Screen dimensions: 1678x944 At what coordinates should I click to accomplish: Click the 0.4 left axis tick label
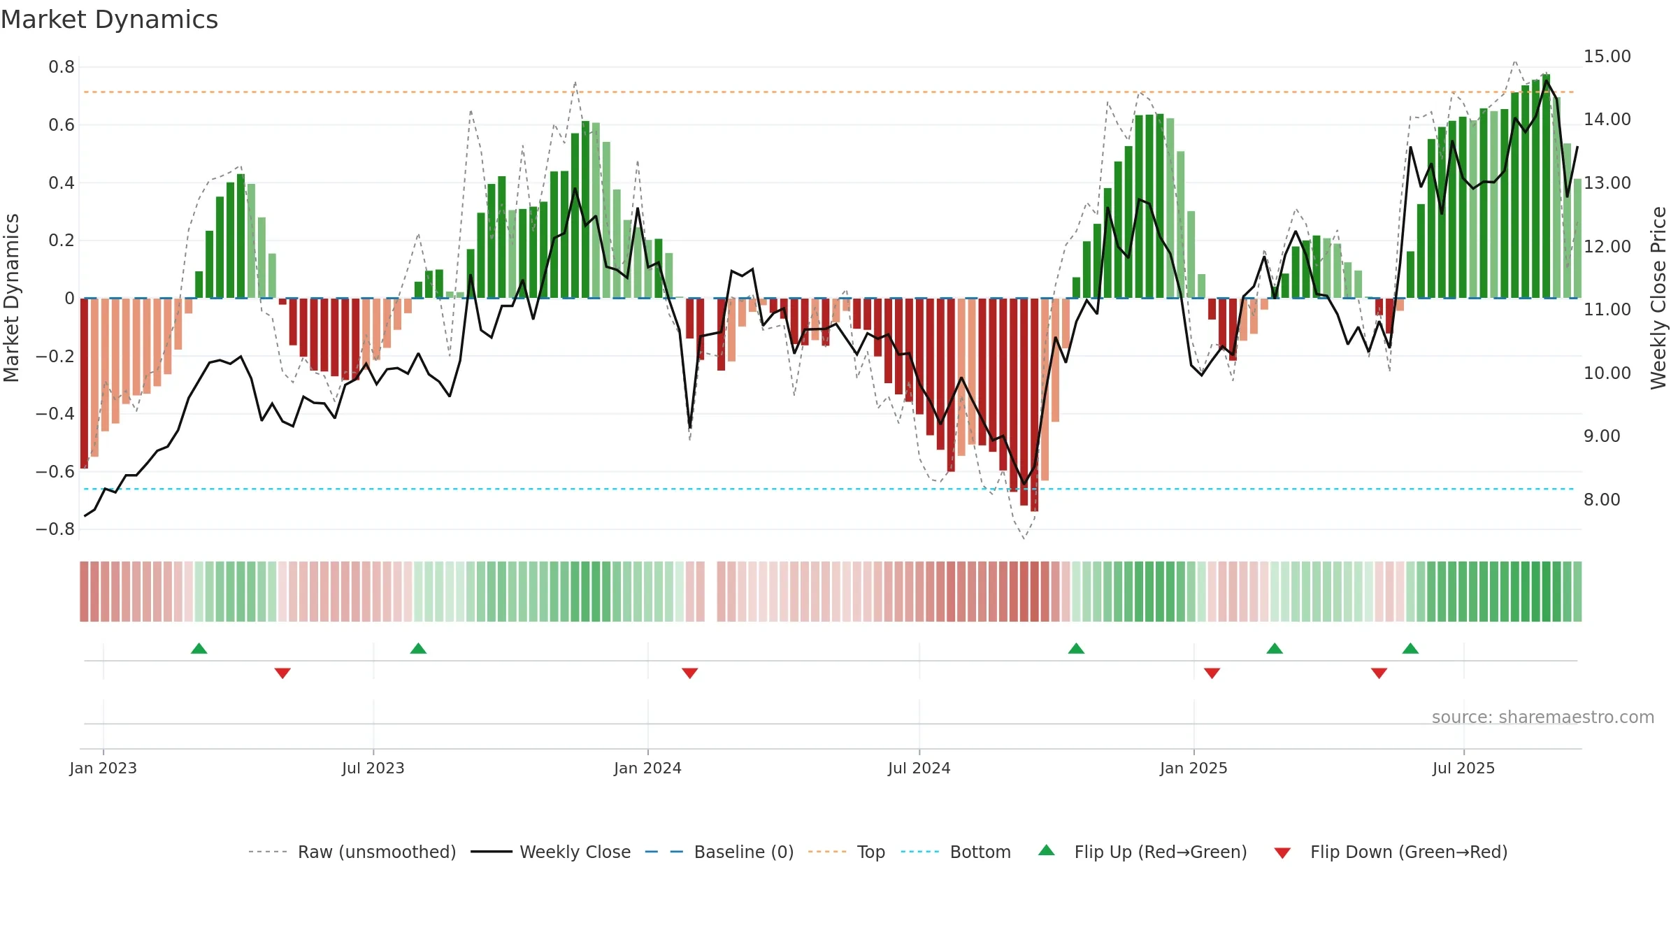click(x=62, y=183)
